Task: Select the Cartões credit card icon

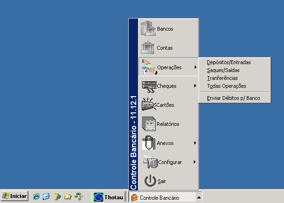Action: point(148,105)
